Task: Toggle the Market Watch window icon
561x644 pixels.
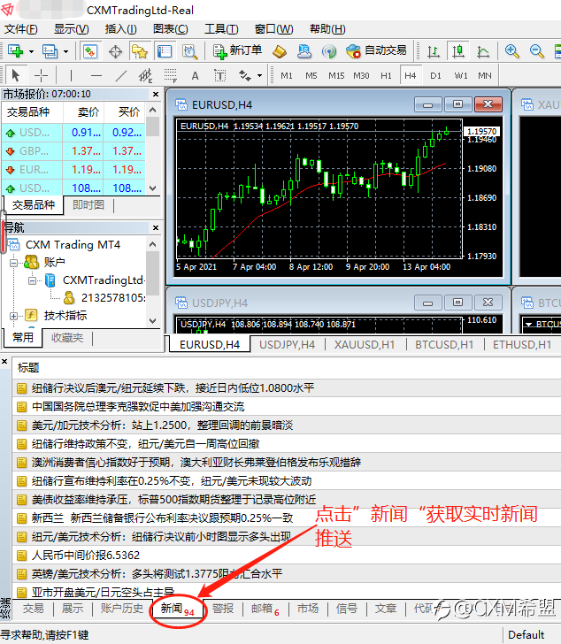Action: pos(90,51)
